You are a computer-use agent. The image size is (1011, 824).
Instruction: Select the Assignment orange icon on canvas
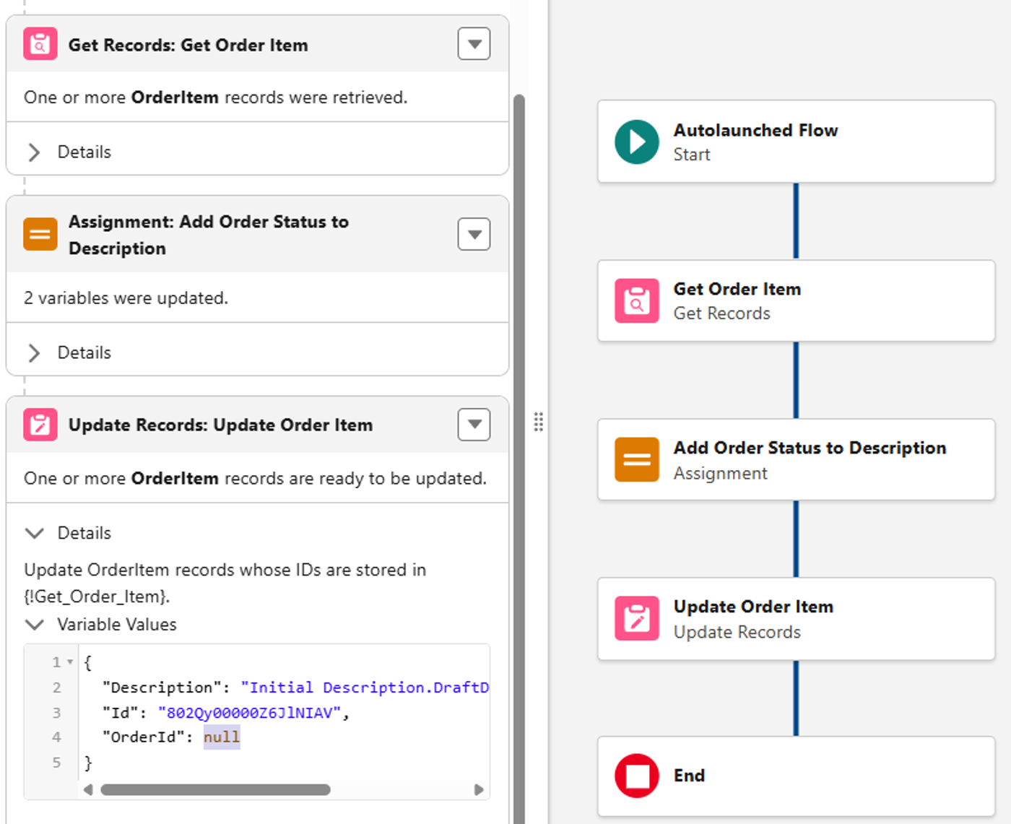[637, 459]
